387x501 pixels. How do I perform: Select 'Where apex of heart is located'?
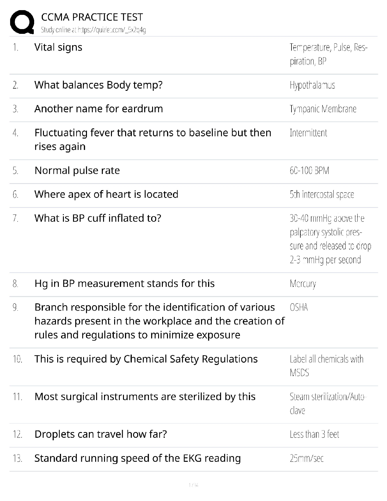[106, 194]
